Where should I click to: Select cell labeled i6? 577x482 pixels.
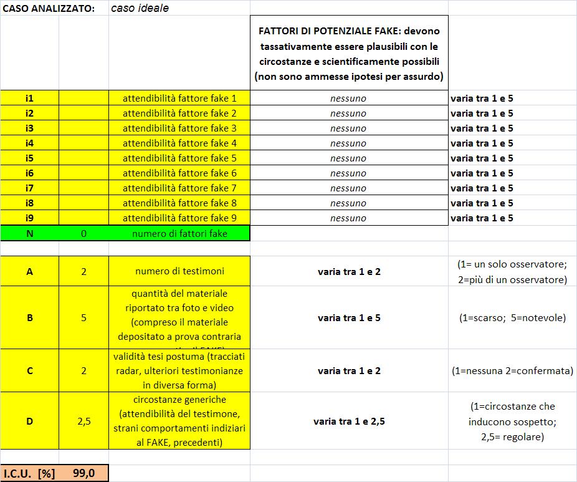29,173
